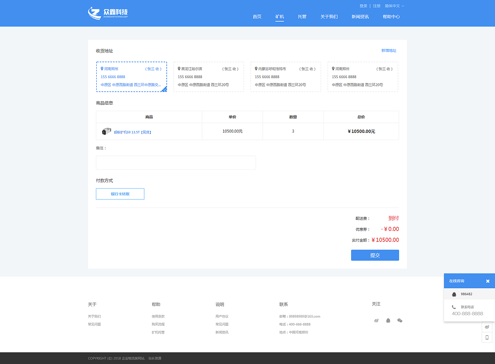Click the unit price cell 10500.00元
The height and width of the screenshot is (364, 495).
(232, 131)
